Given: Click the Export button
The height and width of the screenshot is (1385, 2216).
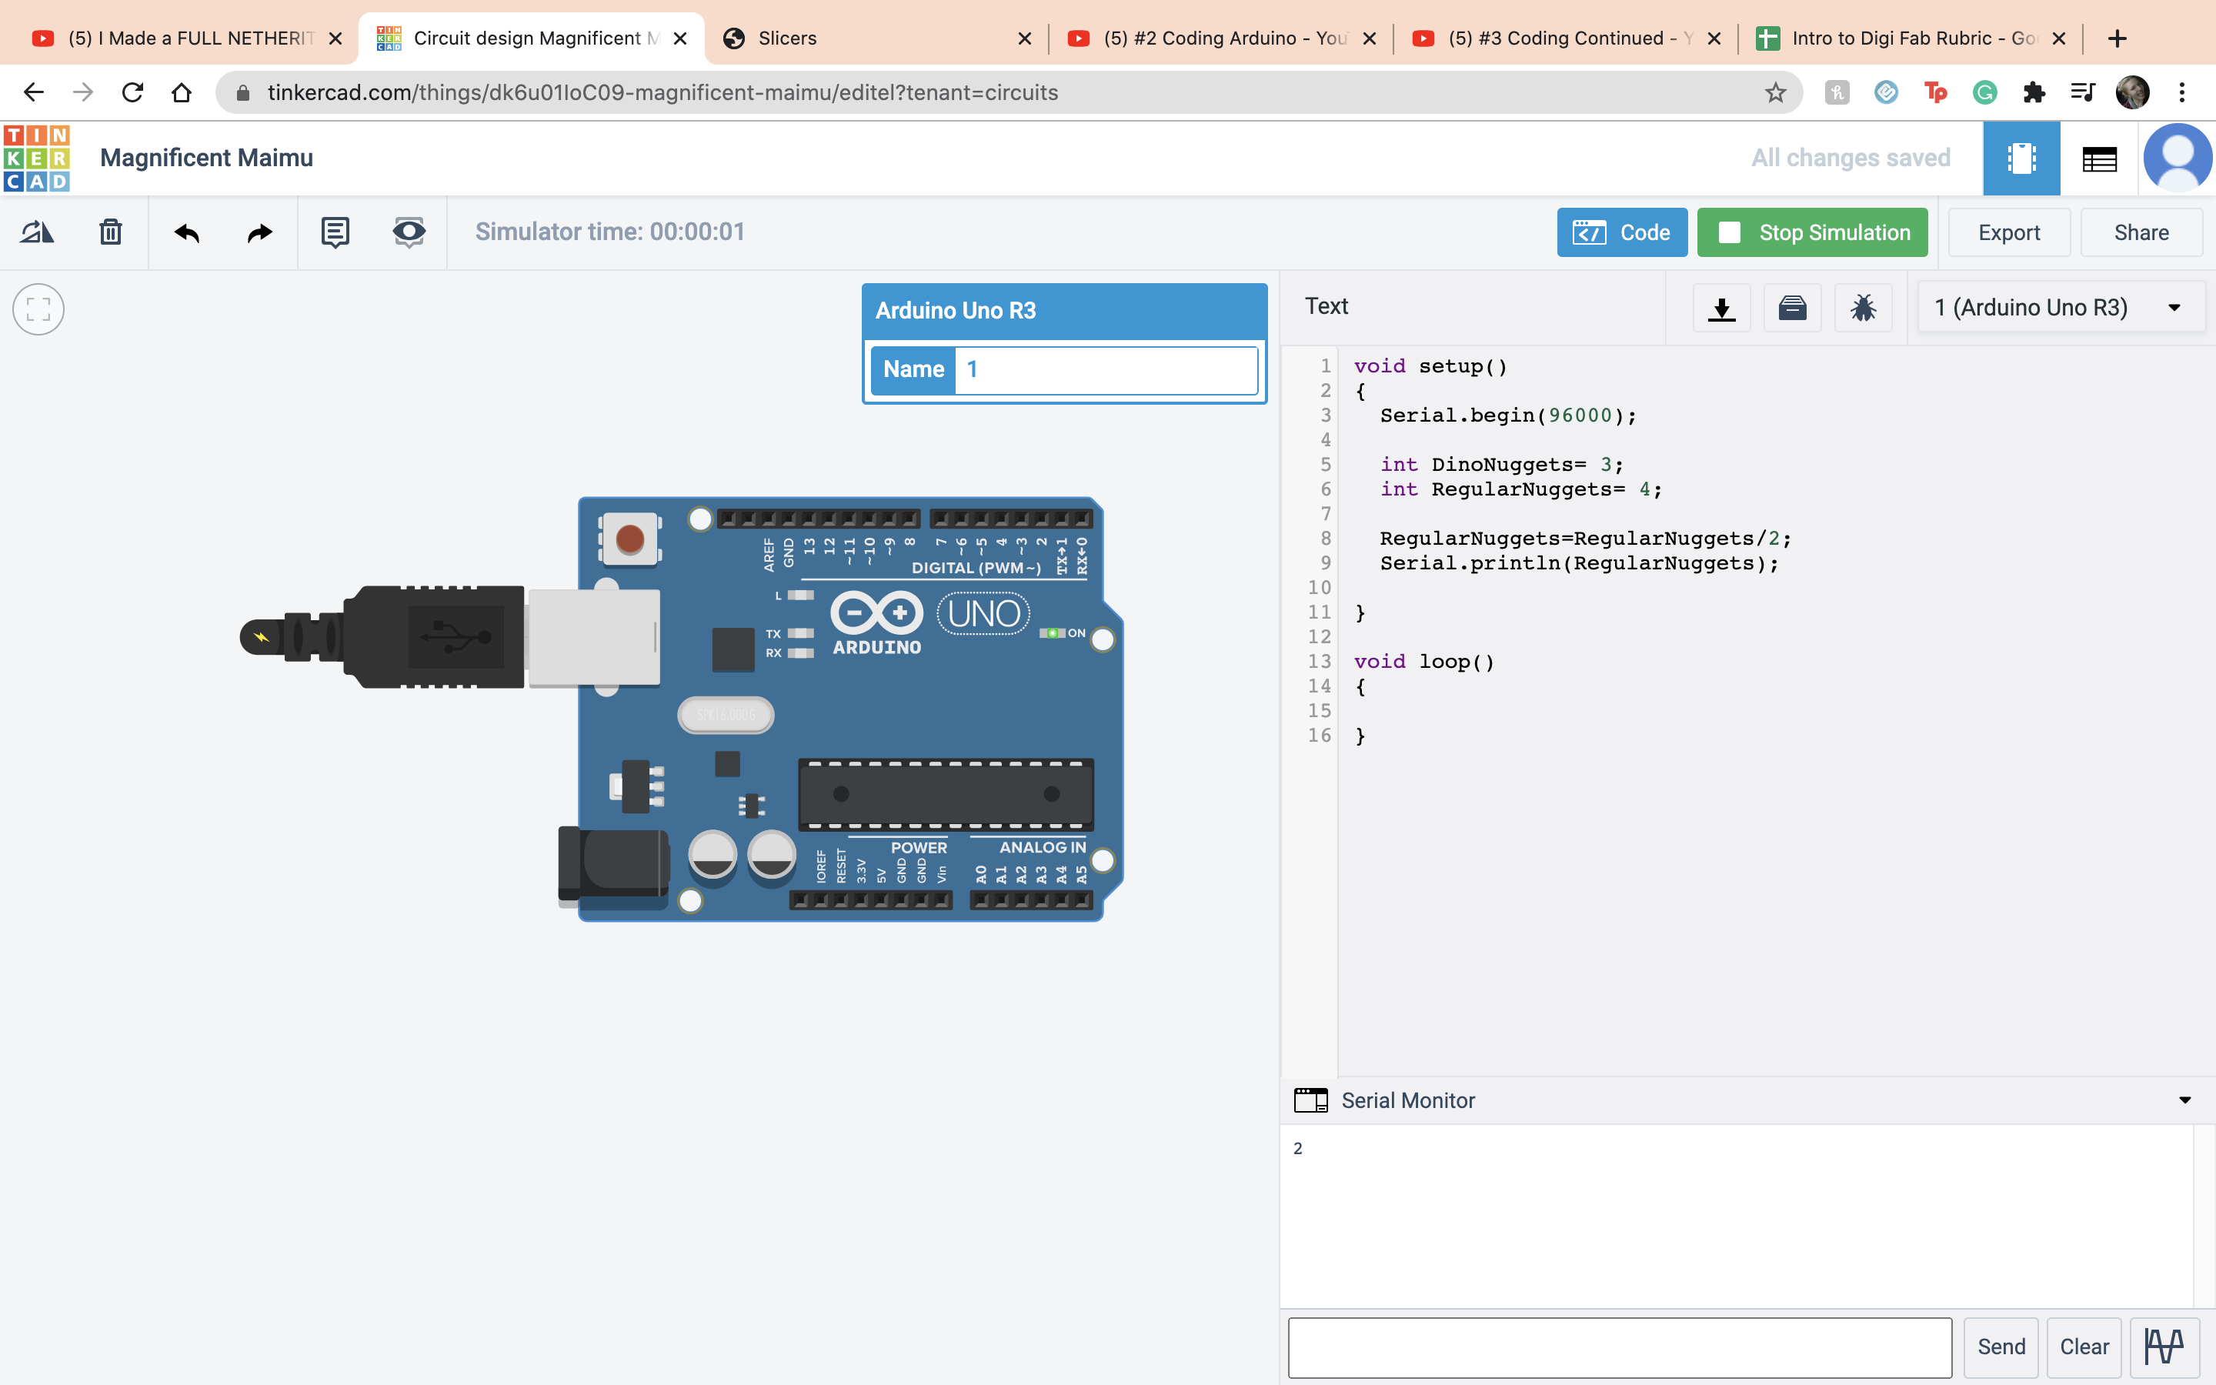Looking at the screenshot, I should click(x=2009, y=232).
